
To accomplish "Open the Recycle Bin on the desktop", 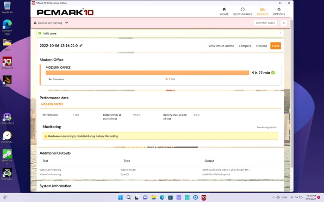I will (7, 7).
